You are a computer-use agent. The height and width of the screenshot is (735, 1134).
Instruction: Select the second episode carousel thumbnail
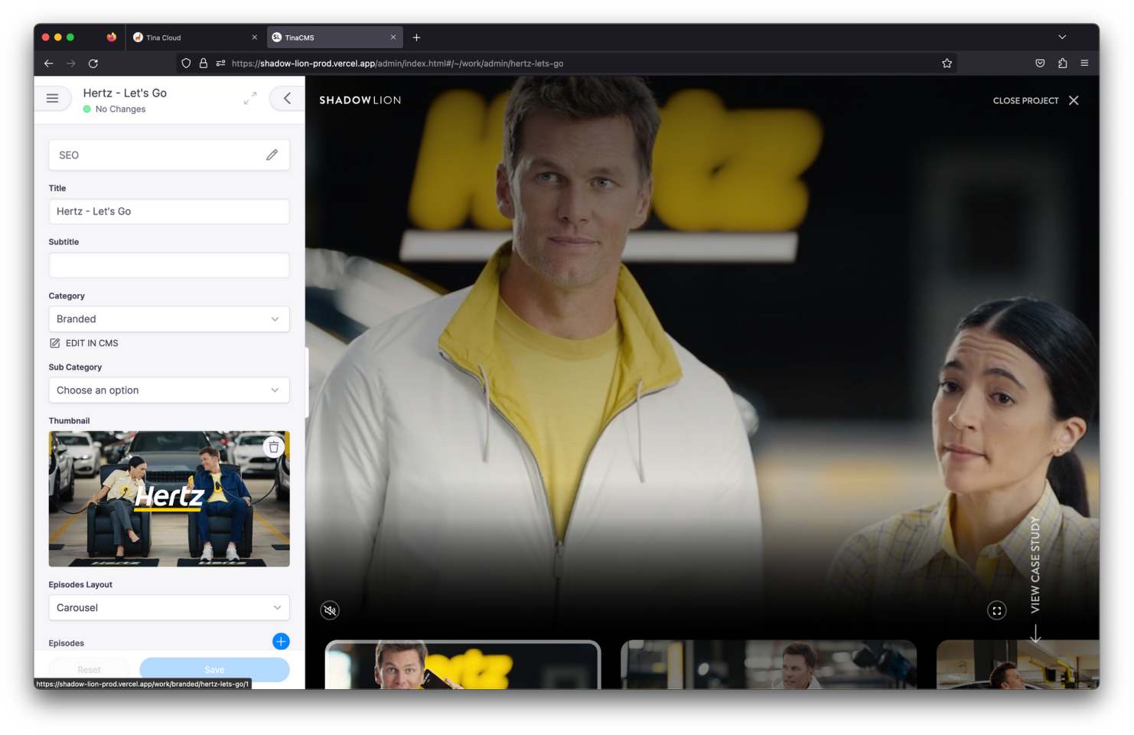coord(768,665)
